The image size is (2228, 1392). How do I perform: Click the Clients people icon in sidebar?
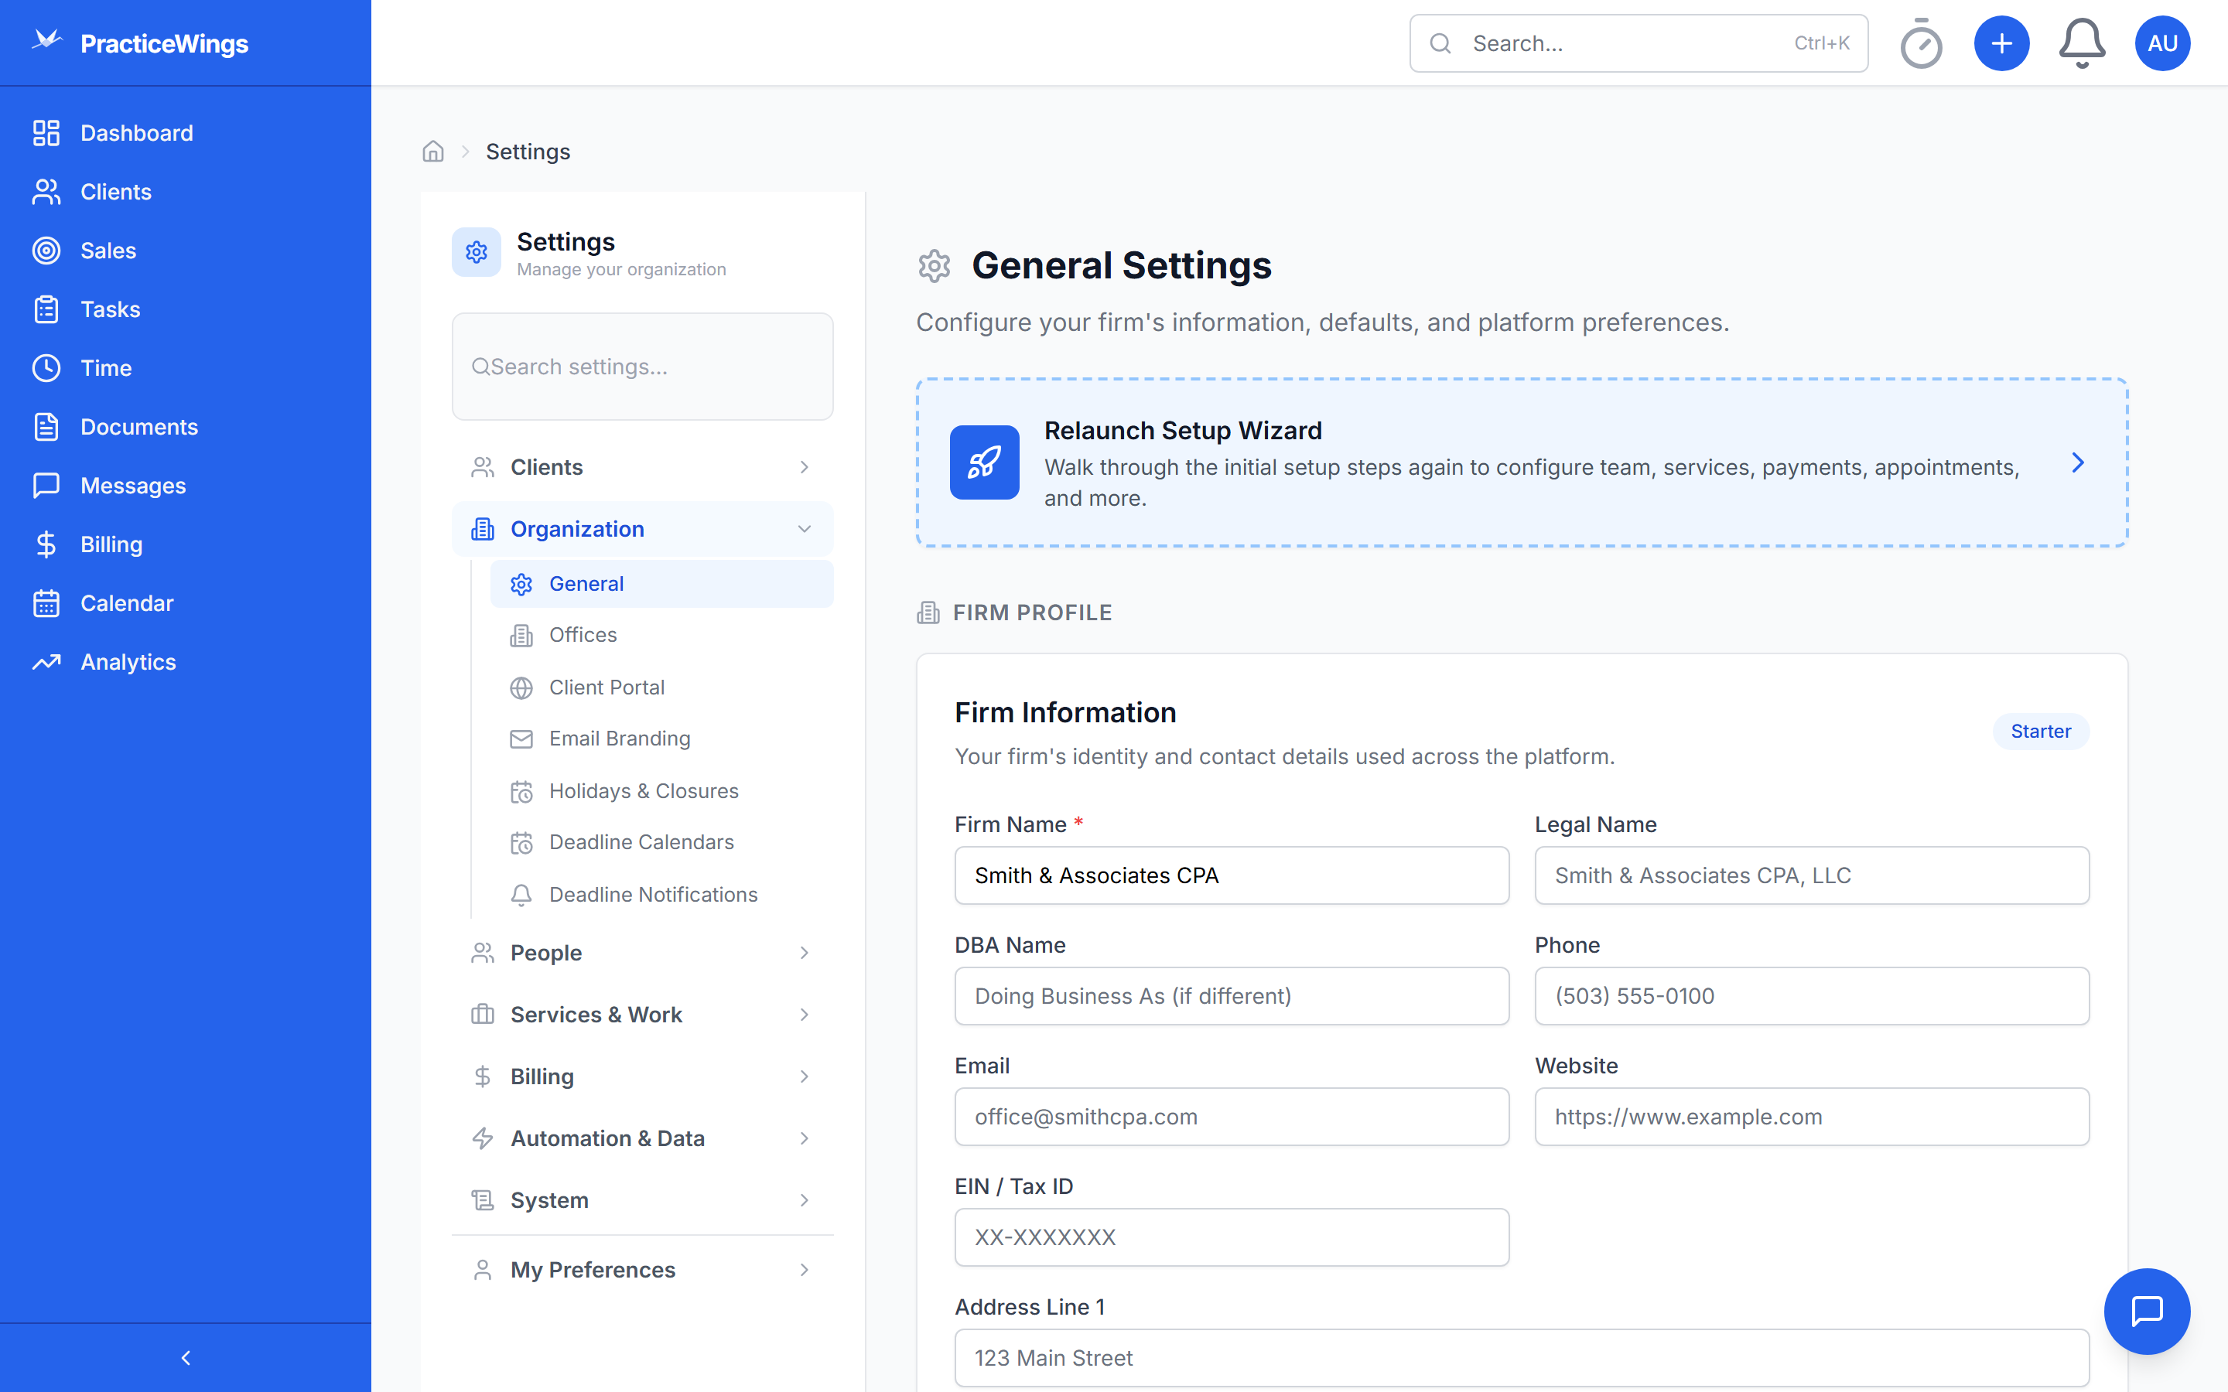[46, 192]
